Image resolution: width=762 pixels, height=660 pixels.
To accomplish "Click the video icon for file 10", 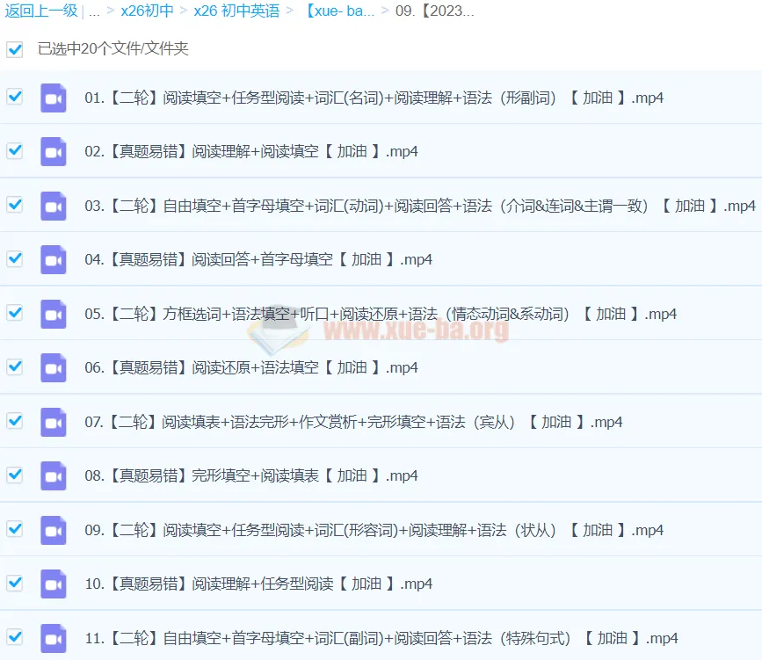I will [54, 584].
